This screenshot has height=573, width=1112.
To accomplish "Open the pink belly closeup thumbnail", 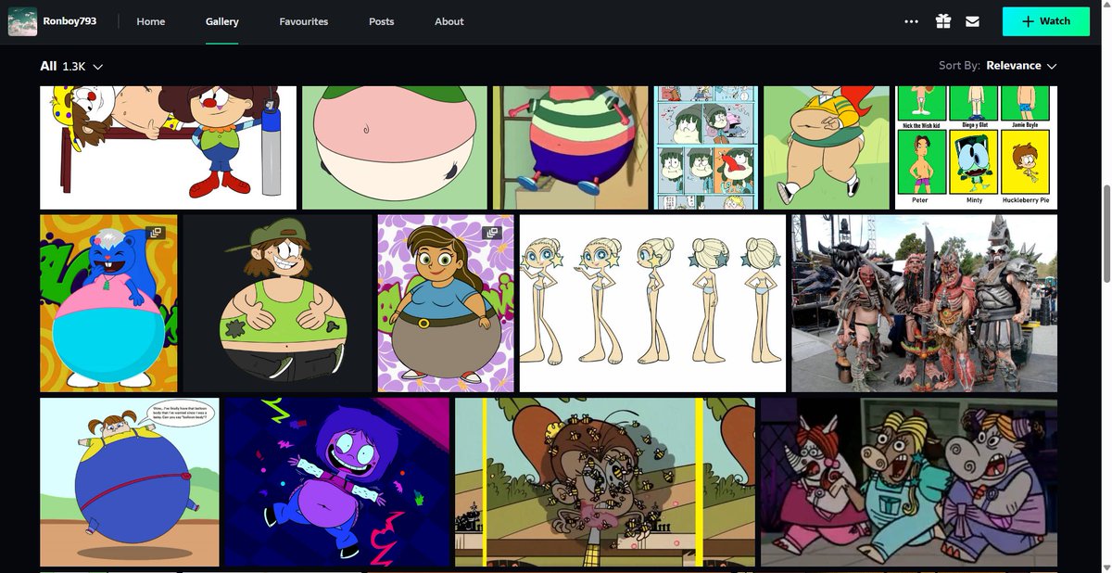I will tap(395, 147).
